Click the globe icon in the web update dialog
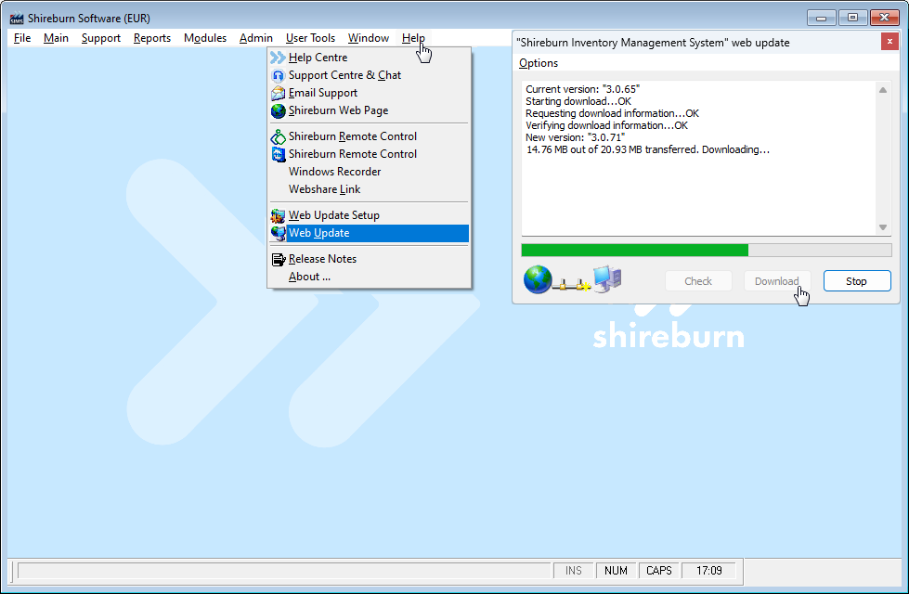 pyautogui.click(x=538, y=279)
